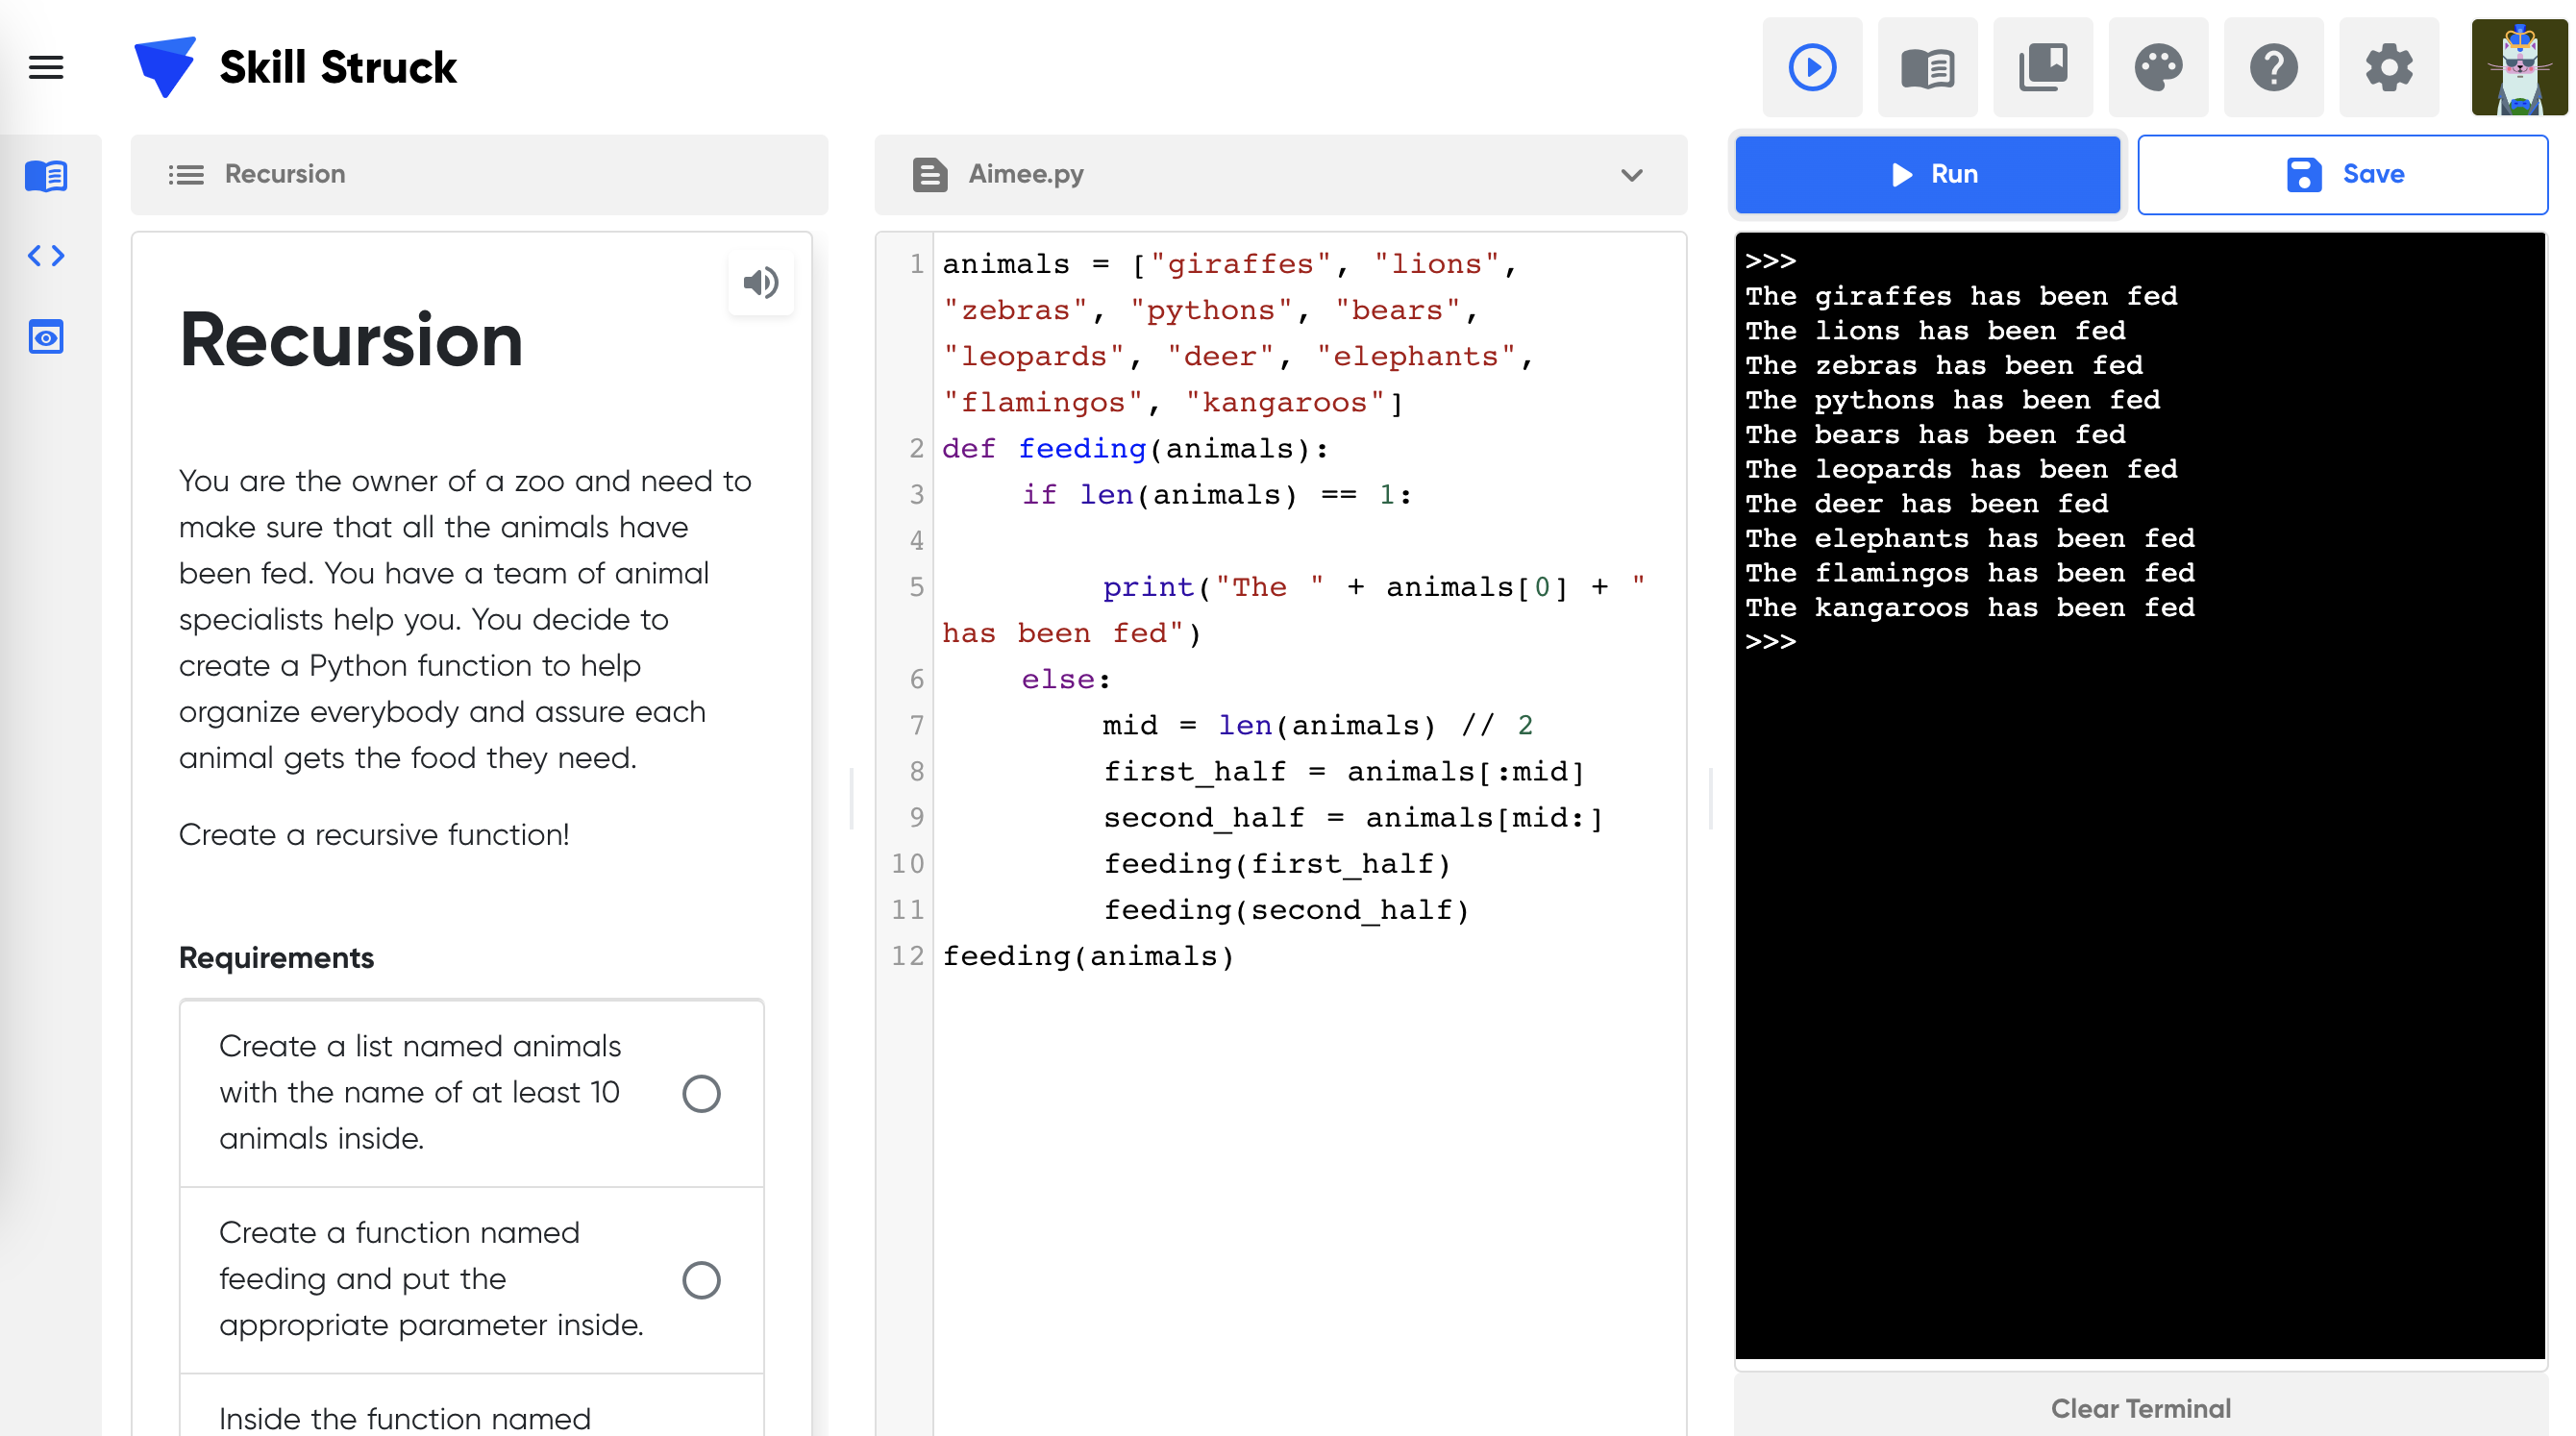Click terminal line 'The deer has been fed'
The height and width of the screenshot is (1436, 2576).
point(1927,503)
